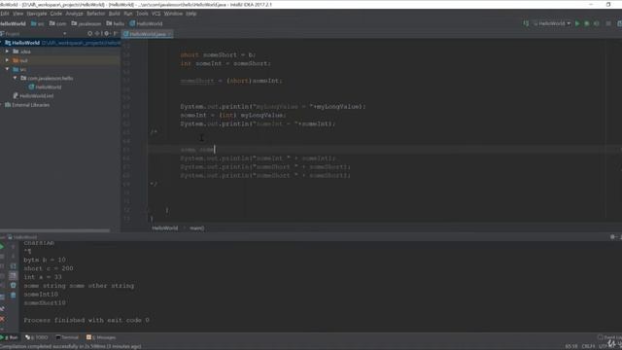Open the Build menu
The image size is (622, 350).
pyautogui.click(x=115, y=14)
